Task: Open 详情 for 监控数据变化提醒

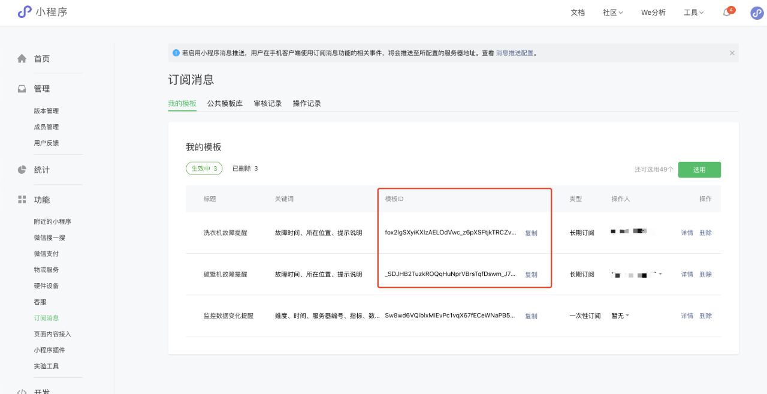Action: click(x=687, y=315)
